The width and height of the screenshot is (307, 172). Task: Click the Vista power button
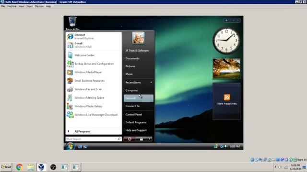pos(130,139)
